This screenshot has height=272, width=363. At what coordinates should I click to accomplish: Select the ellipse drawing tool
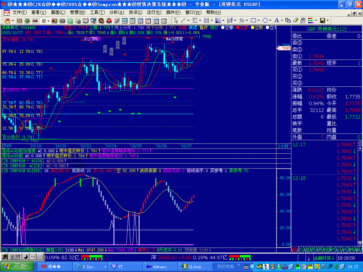coord(265,21)
